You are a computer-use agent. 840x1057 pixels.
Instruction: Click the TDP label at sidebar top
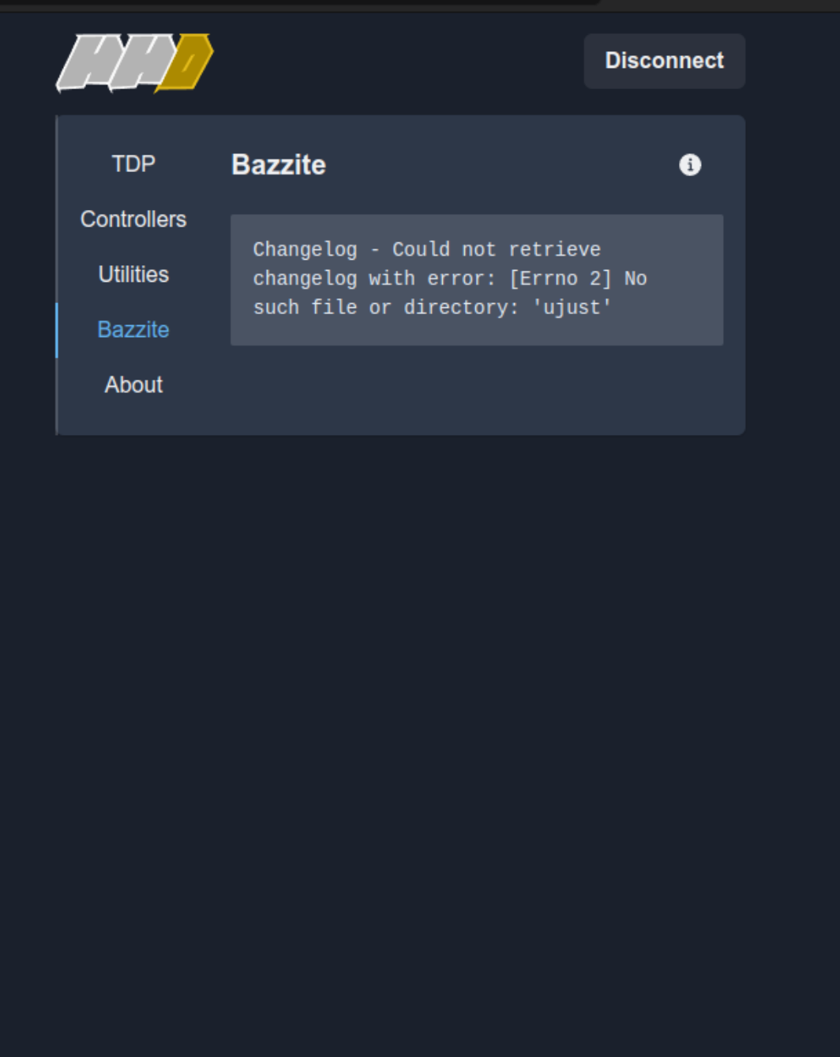coord(133,164)
